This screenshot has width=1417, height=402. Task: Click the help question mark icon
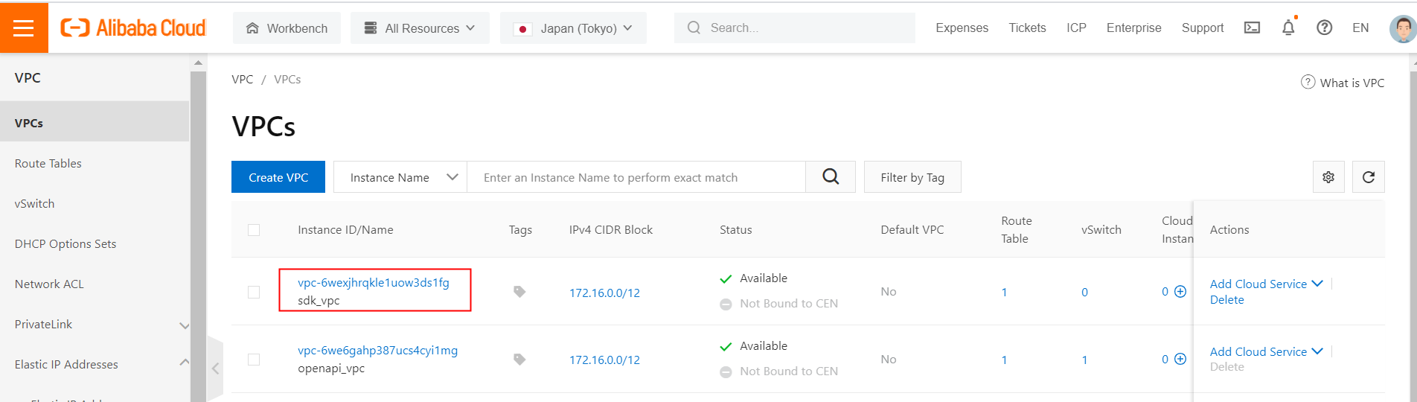[x=1324, y=28]
